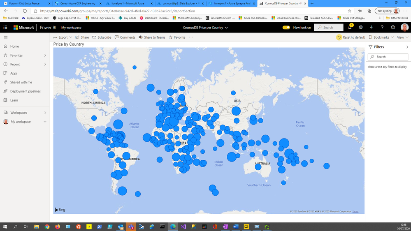411x231 pixels.
Task: Open the Bookmarks dropdown
Action: [381, 37]
